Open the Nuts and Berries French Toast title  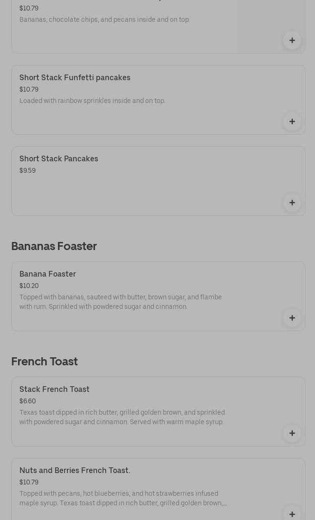[x=75, y=471]
